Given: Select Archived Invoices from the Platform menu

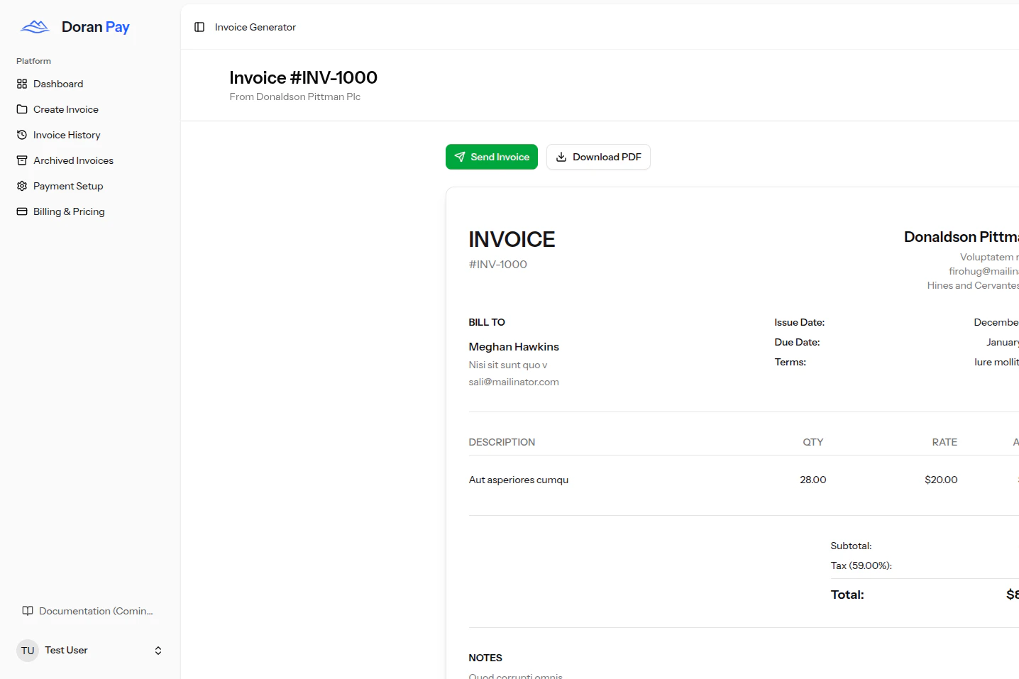Looking at the screenshot, I should (x=73, y=160).
